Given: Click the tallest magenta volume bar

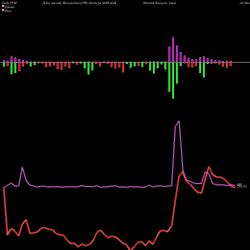Looking at the screenshot, I should (x=173, y=50).
